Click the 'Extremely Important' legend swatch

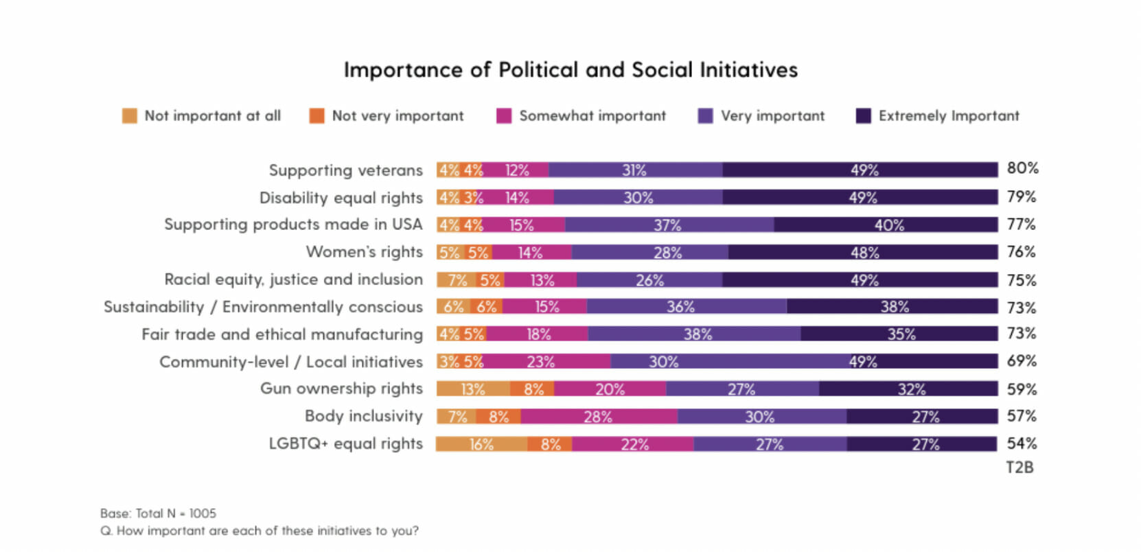click(863, 116)
